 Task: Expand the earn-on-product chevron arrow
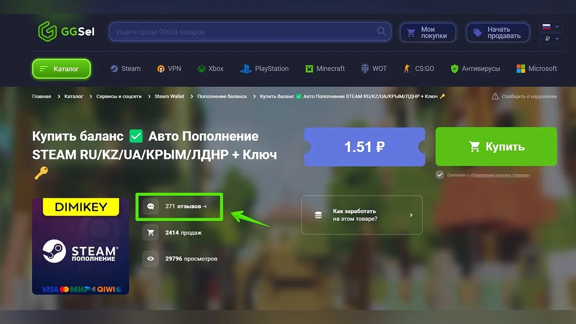411,215
